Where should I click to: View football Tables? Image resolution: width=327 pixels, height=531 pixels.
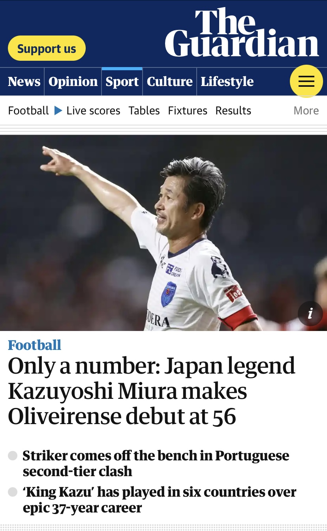click(144, 110)
